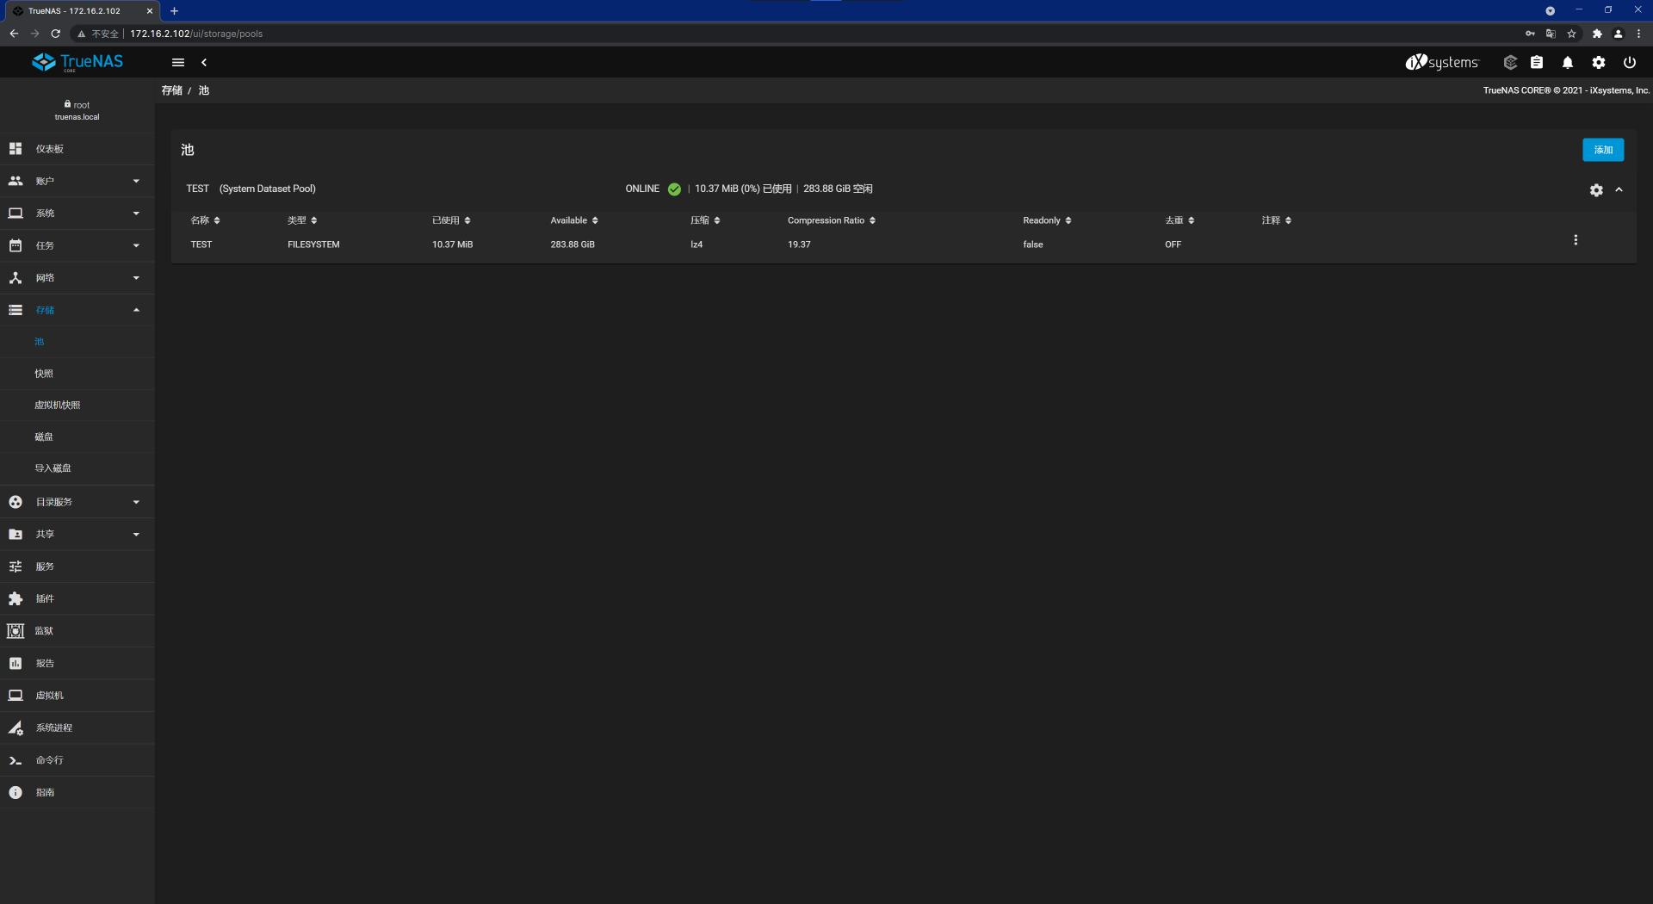Open Alerts bell icon

click(1568, 62)
